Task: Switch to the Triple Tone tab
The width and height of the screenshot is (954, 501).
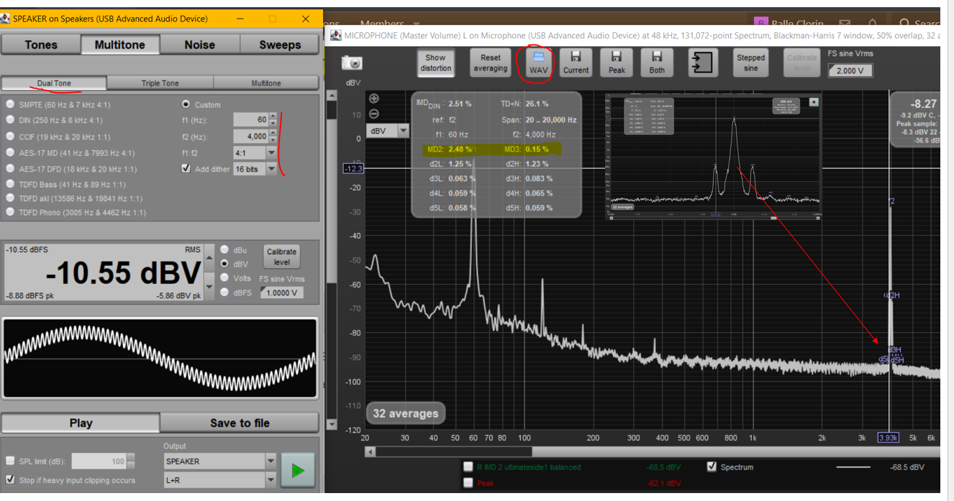Action: click(160, 83)
